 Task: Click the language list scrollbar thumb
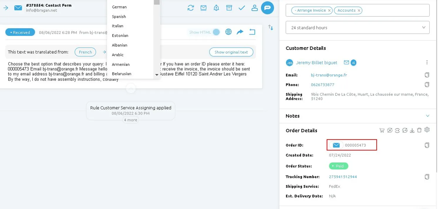point(157,2)
